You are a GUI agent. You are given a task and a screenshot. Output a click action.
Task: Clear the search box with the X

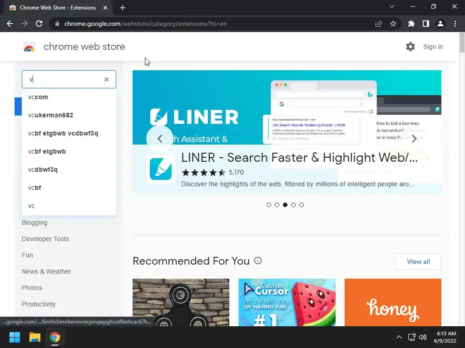coord(106,79)
